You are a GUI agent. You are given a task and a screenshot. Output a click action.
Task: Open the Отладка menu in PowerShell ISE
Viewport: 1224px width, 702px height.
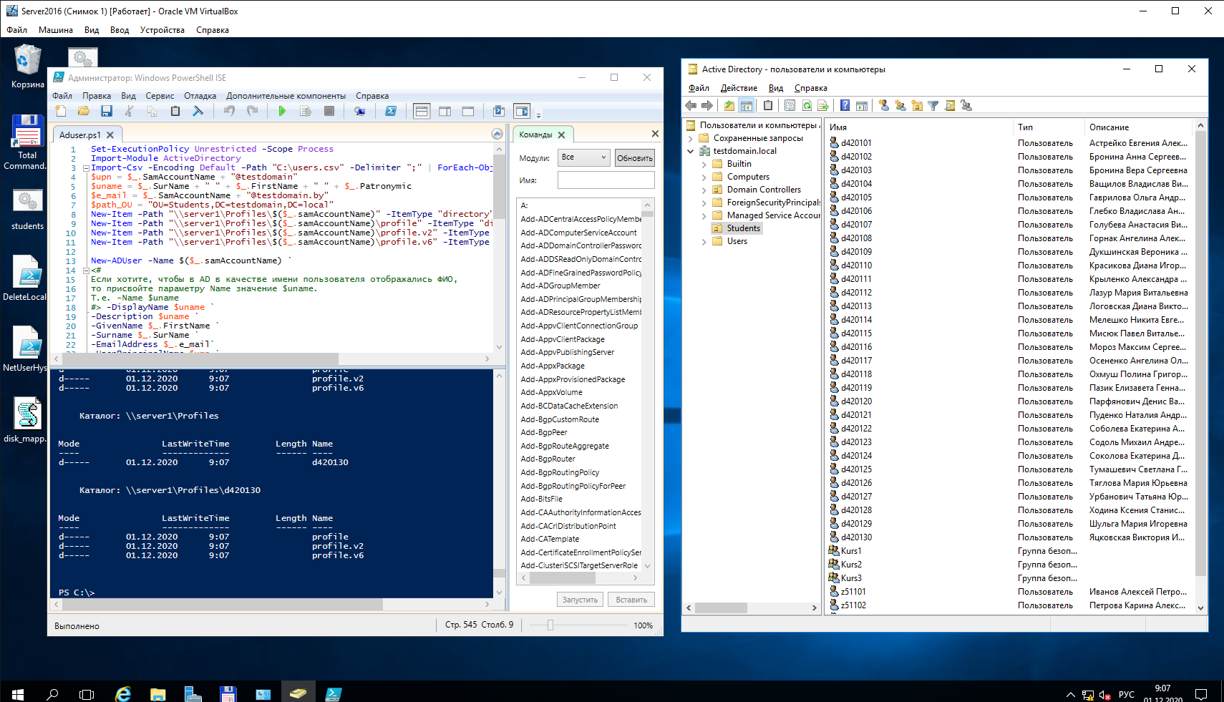(200, 96)
